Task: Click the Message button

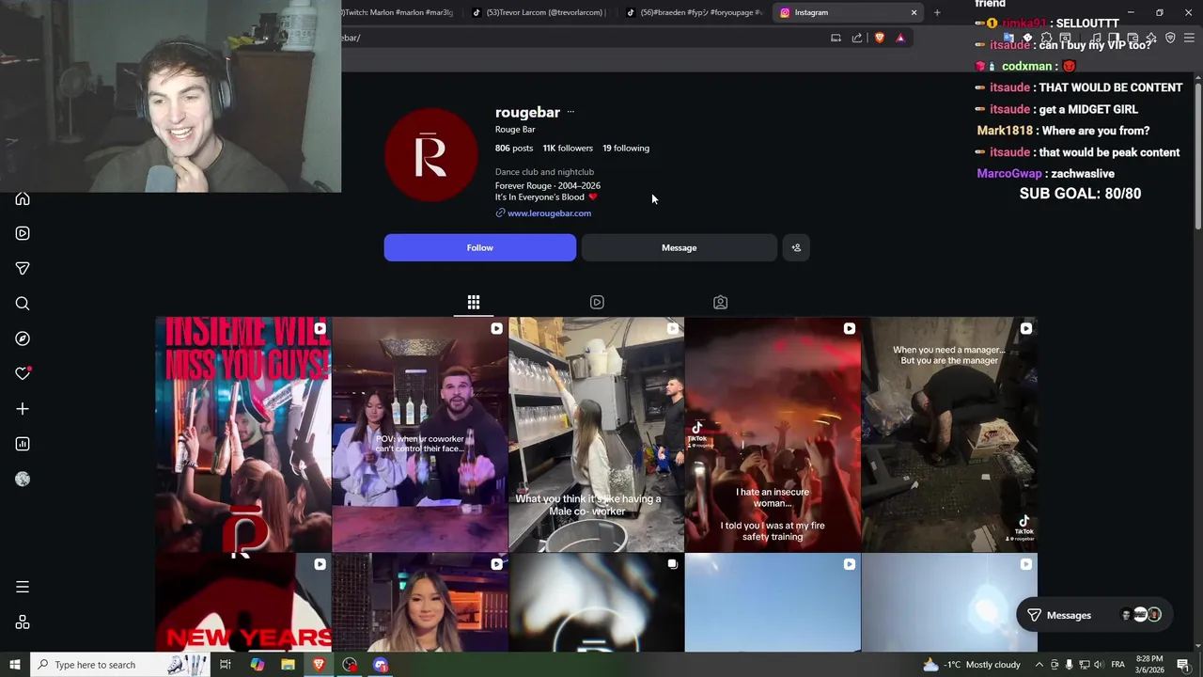Action: click(x=679, y=247)
